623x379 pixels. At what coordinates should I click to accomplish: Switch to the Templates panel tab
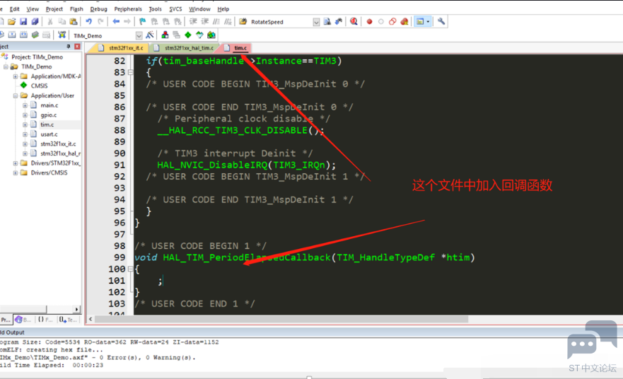pyautogui.click(x=68, y=320)
